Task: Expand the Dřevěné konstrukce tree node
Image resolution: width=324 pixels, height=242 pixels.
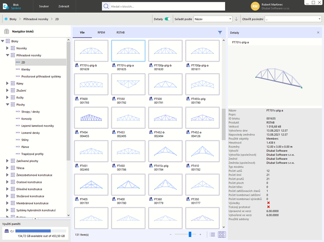Action: pyautogui.click(x=7, y=189)
